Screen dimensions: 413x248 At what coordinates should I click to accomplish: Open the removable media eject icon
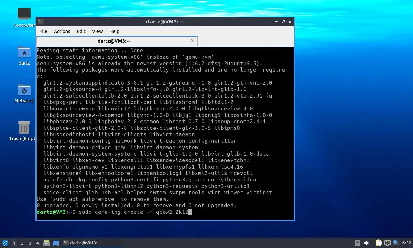pyautogui.click(x=358, y=243)
